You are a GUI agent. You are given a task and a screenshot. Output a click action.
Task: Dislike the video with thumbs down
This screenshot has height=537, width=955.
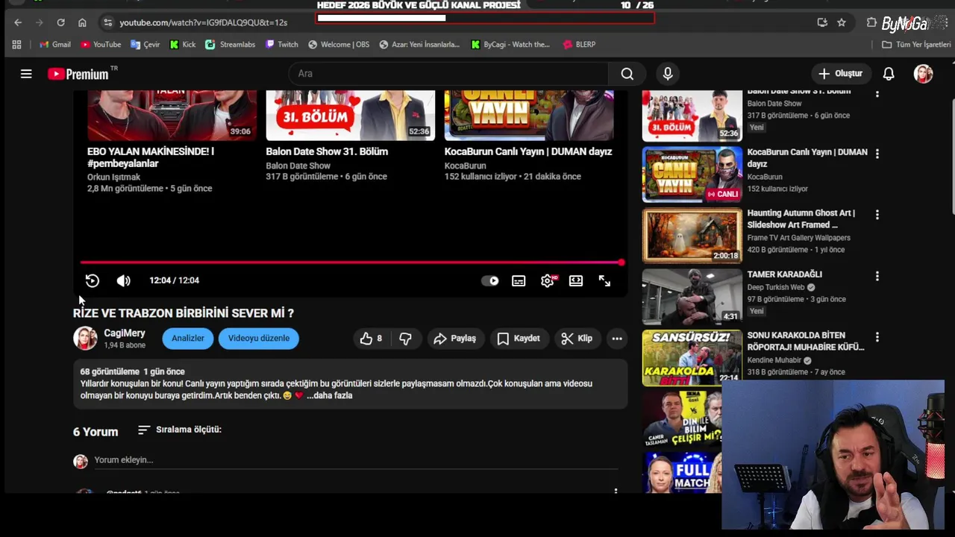pyautogui.click(x=405, y=339)
